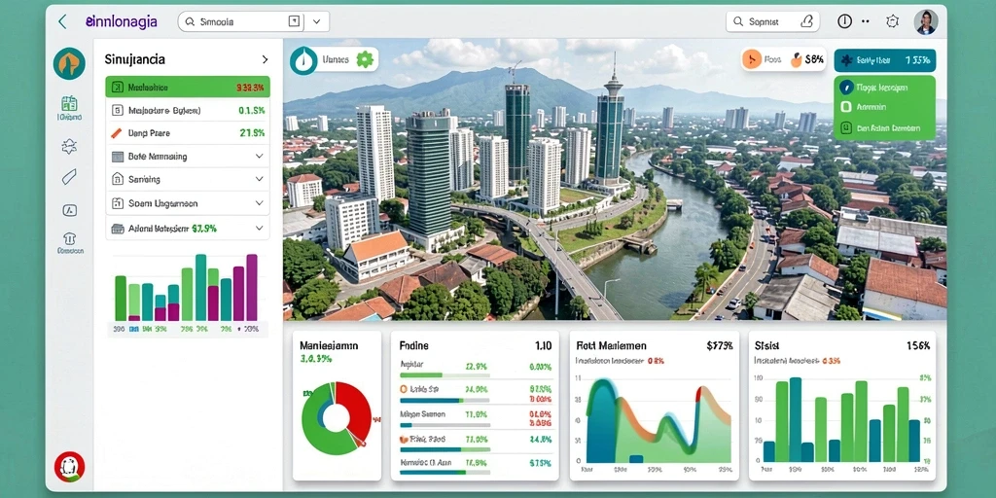The width and height of the screenshot is (996, 498).
Task: Click the user profile avatar
Action: [x=926, y=21]
